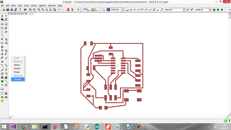The width and height of the screenshot is (231, 130).
Task: Click the Zoom out magnifier
Action: (x=47, y=10)
